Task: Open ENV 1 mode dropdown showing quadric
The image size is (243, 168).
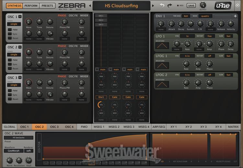Action: point(206,16)
